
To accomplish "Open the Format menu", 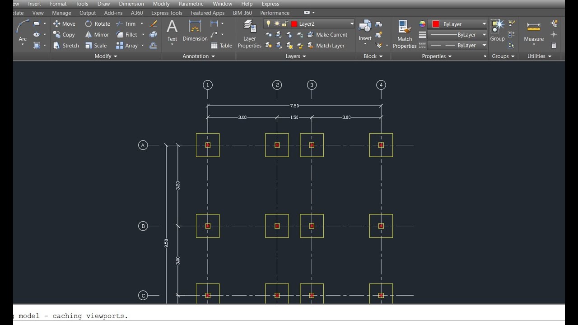I will (x=58, y=4).
